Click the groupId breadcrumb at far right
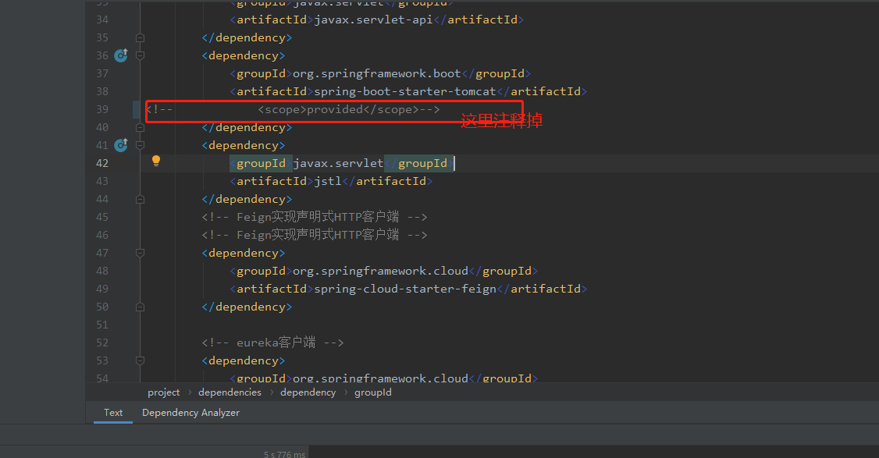Screen dimensions: 879x458 pos(372,392)
